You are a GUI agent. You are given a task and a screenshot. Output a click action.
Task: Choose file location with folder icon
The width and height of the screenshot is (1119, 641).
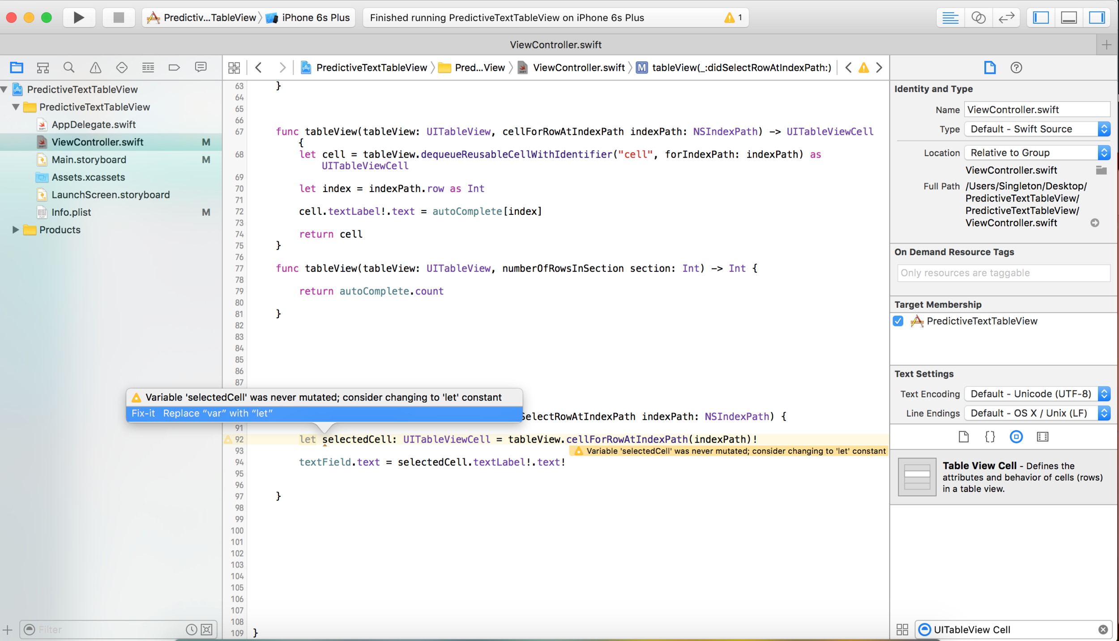[x=1101, y=170]
